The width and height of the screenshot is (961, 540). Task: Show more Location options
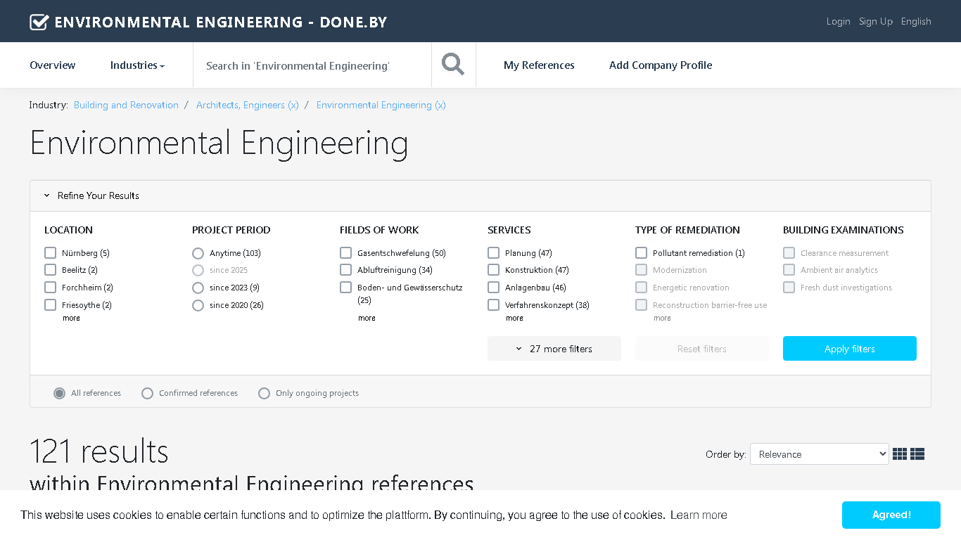click(71, 319)
